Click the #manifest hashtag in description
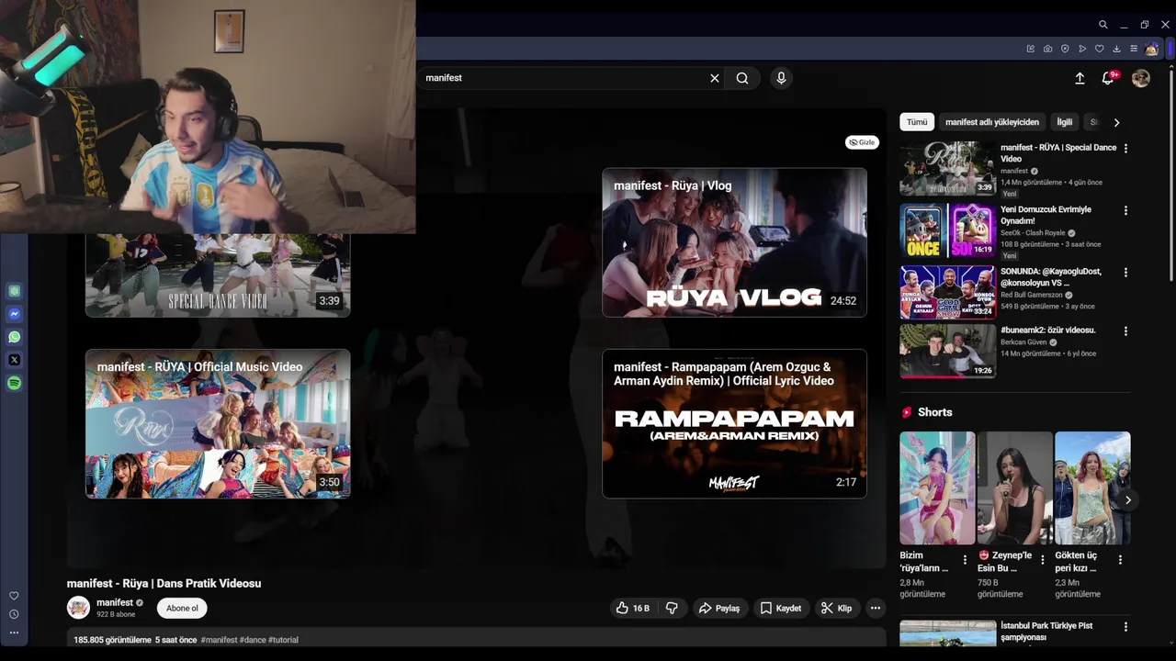 [x=219, y=640]
